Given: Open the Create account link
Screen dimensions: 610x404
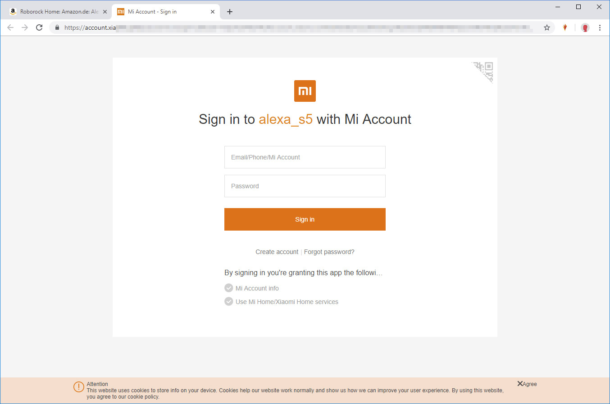Looking at the screenshot, I should tap(277, 252).
